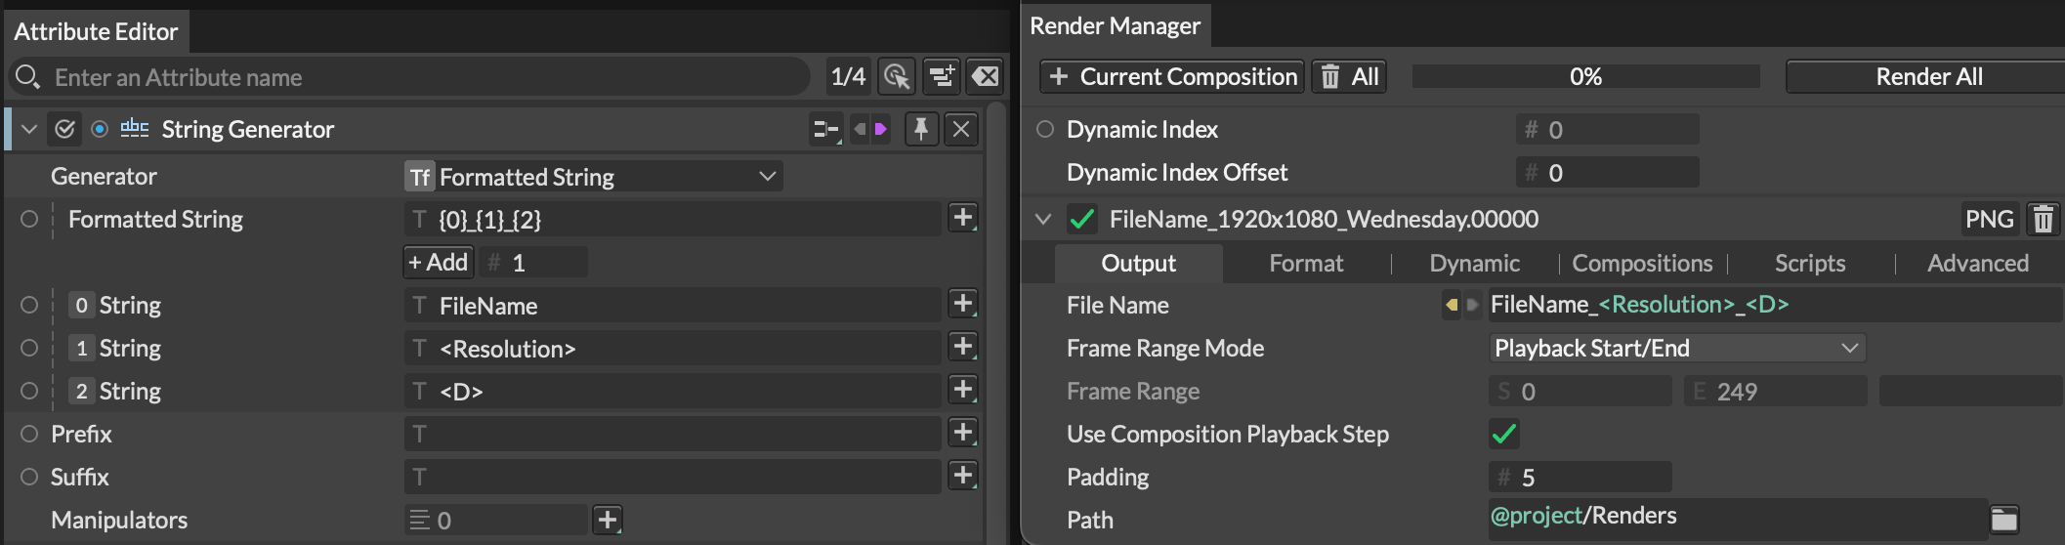Collapse the String Generator section

click(x=29, y=129)
